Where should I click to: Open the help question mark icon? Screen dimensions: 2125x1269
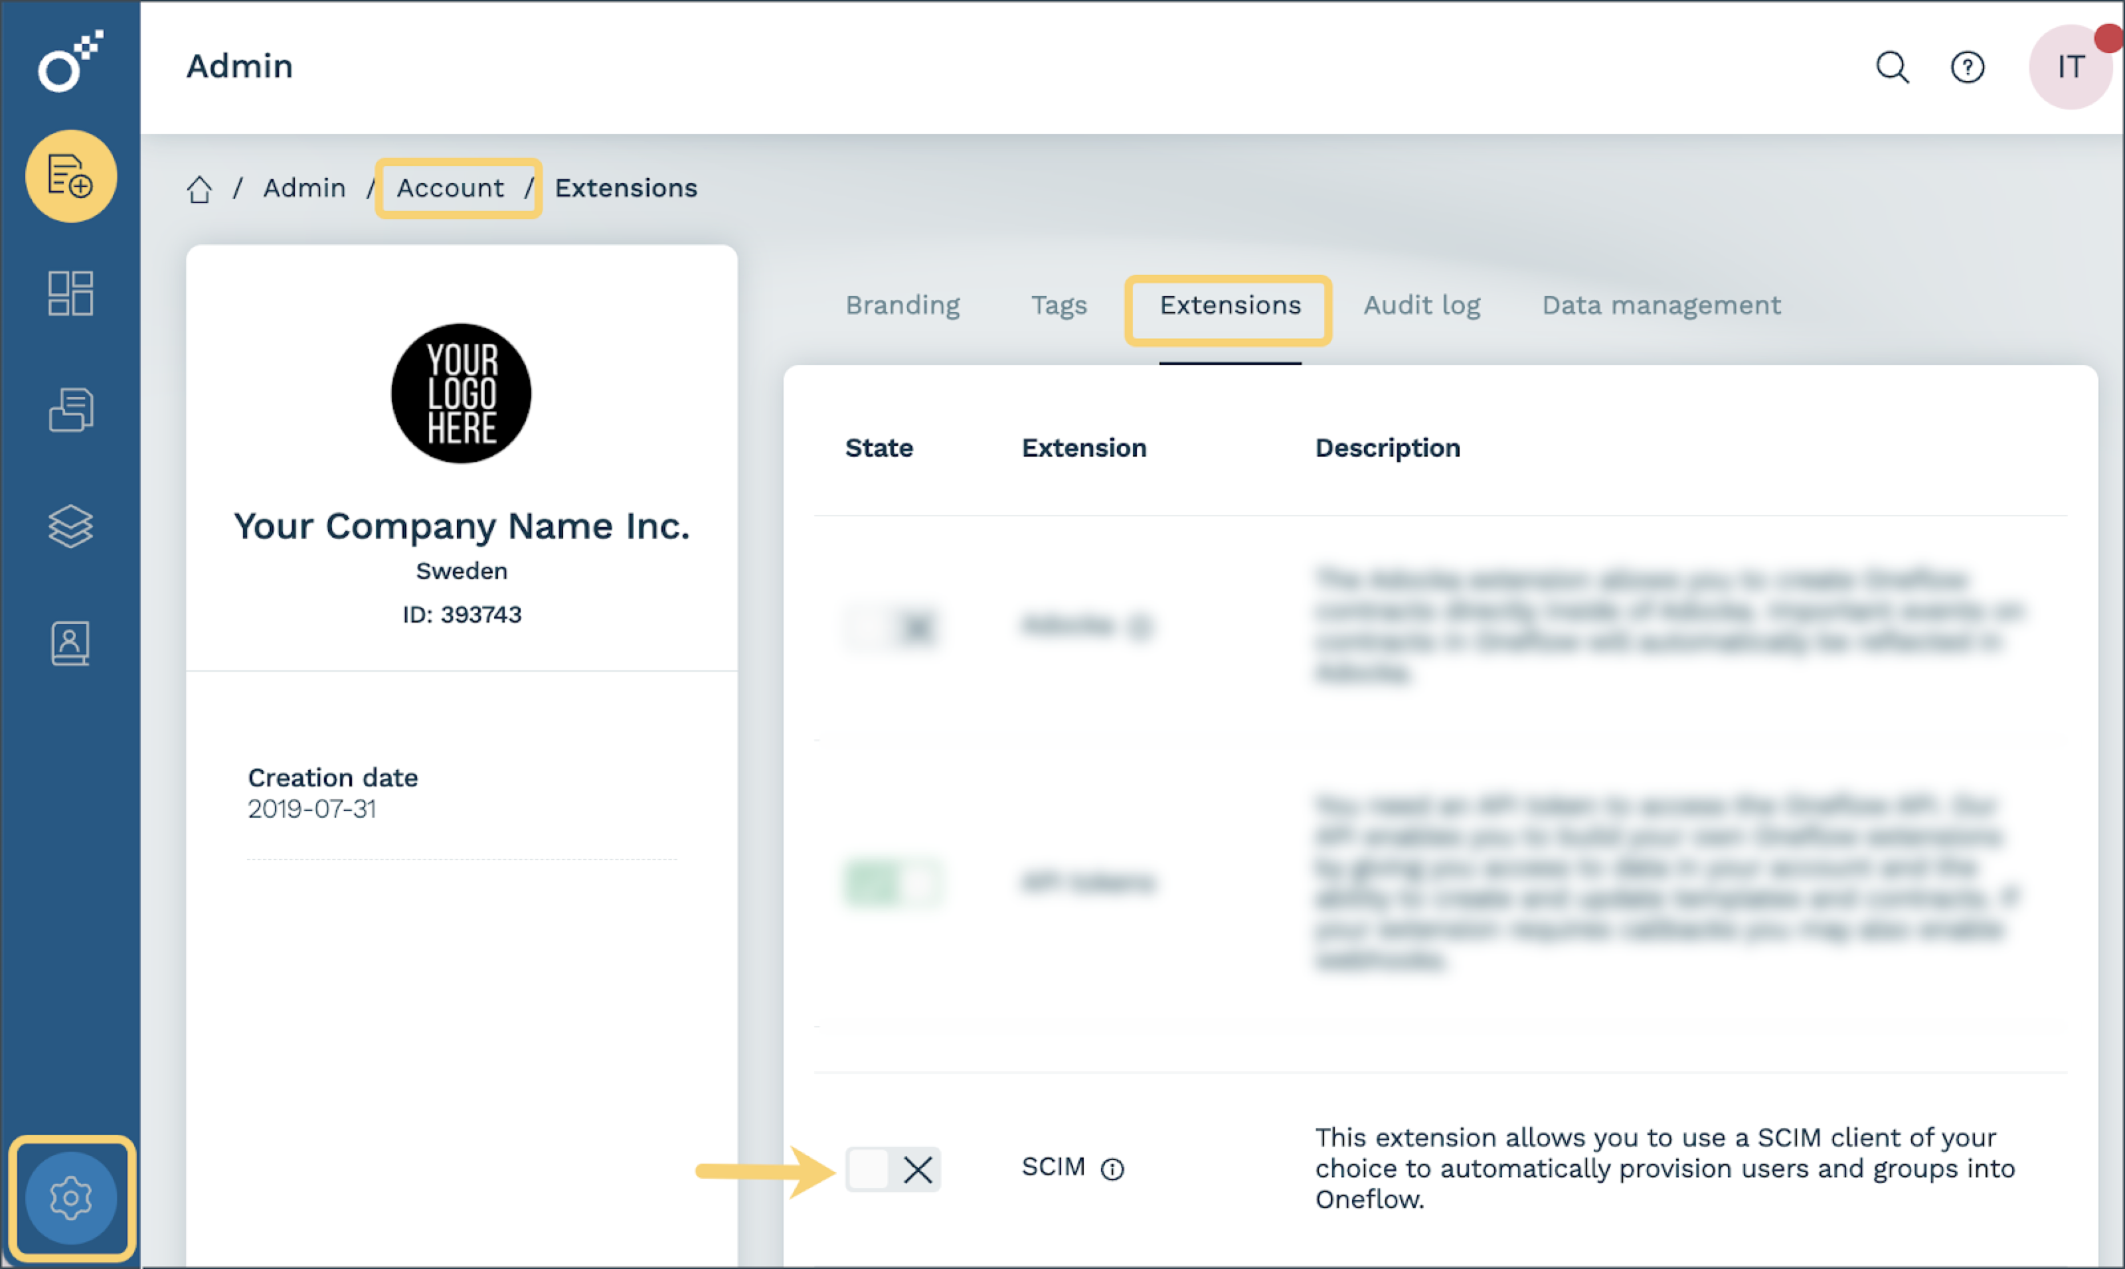pos(1967,66)
